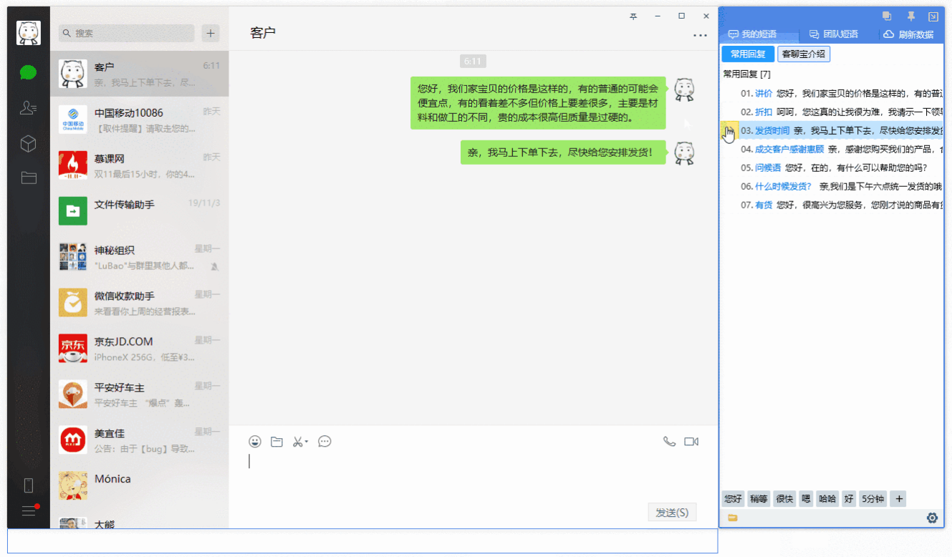952x557 pixels.
Task: Click the yellow folder icon in phrase panel
Action: [x=733, y=518]
